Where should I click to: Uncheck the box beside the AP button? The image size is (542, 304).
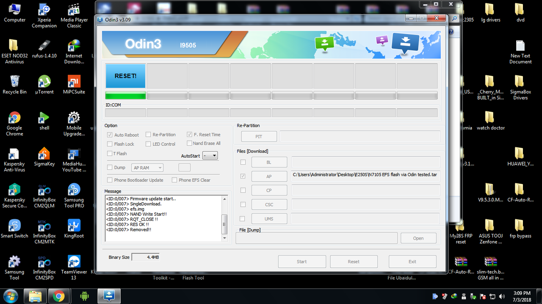(243, 176)
